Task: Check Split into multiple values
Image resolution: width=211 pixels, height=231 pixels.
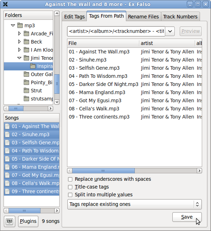Action: pyautogui.click(x=70, y=195)
